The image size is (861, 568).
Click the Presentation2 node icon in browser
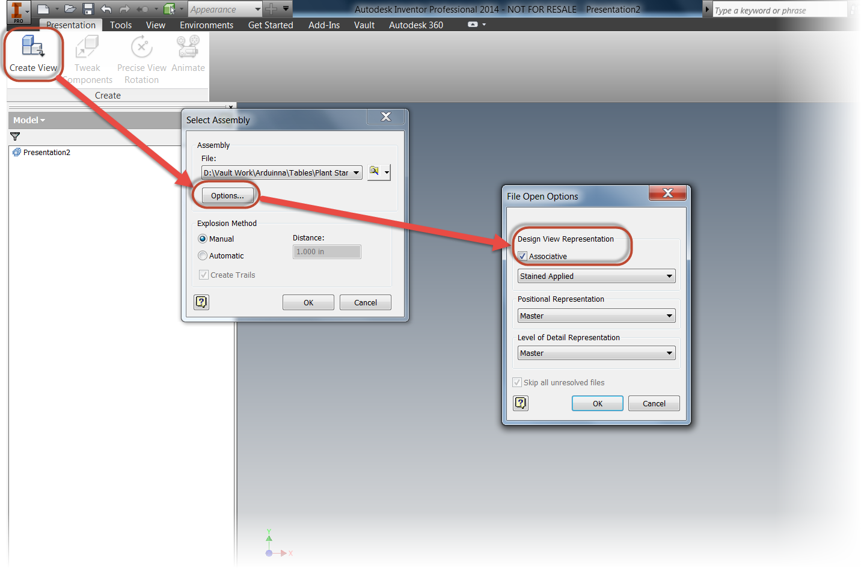pyautogui.click(x=17, y=152)
